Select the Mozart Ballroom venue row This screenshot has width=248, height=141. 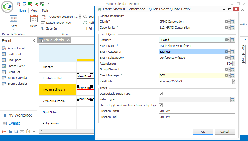(57, 90)
